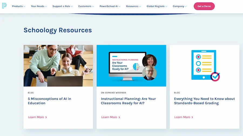Screen dimensions: 243x136
Task: Click the Get a Demo button
Action: [204, 6]
